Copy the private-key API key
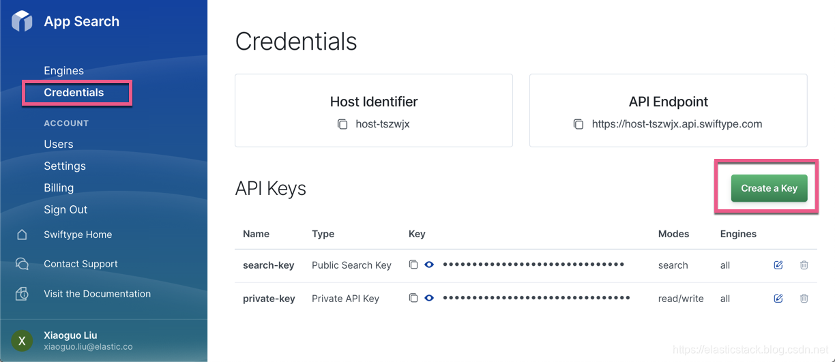The image size is (835, 362). point(413,298)
